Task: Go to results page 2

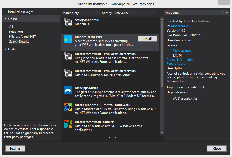Action: (x=115, y=138)
